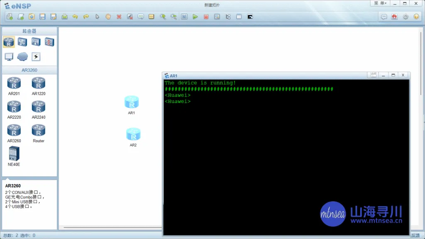Click the capture data packets icon
The height and width of the screenshot is (239, 425).
[217, 17]
